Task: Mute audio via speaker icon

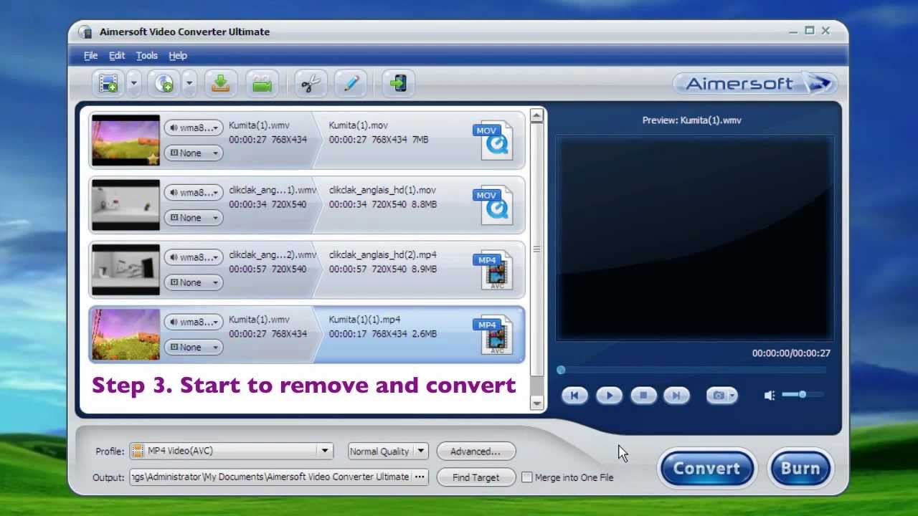Action: coord(770,395)
